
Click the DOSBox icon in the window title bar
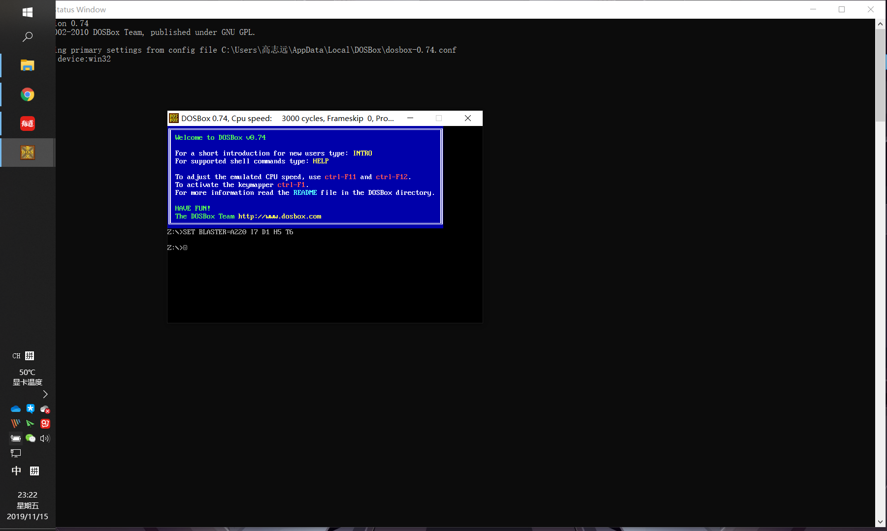coord(174,118)
